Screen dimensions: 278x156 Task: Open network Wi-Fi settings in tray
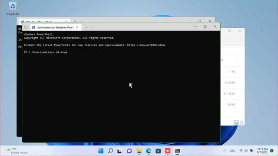[241, 150]
